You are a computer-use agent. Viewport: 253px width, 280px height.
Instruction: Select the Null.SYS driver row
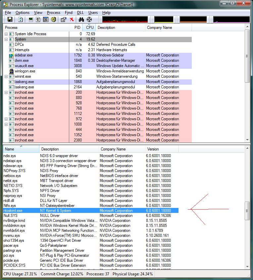pos(91,216)
